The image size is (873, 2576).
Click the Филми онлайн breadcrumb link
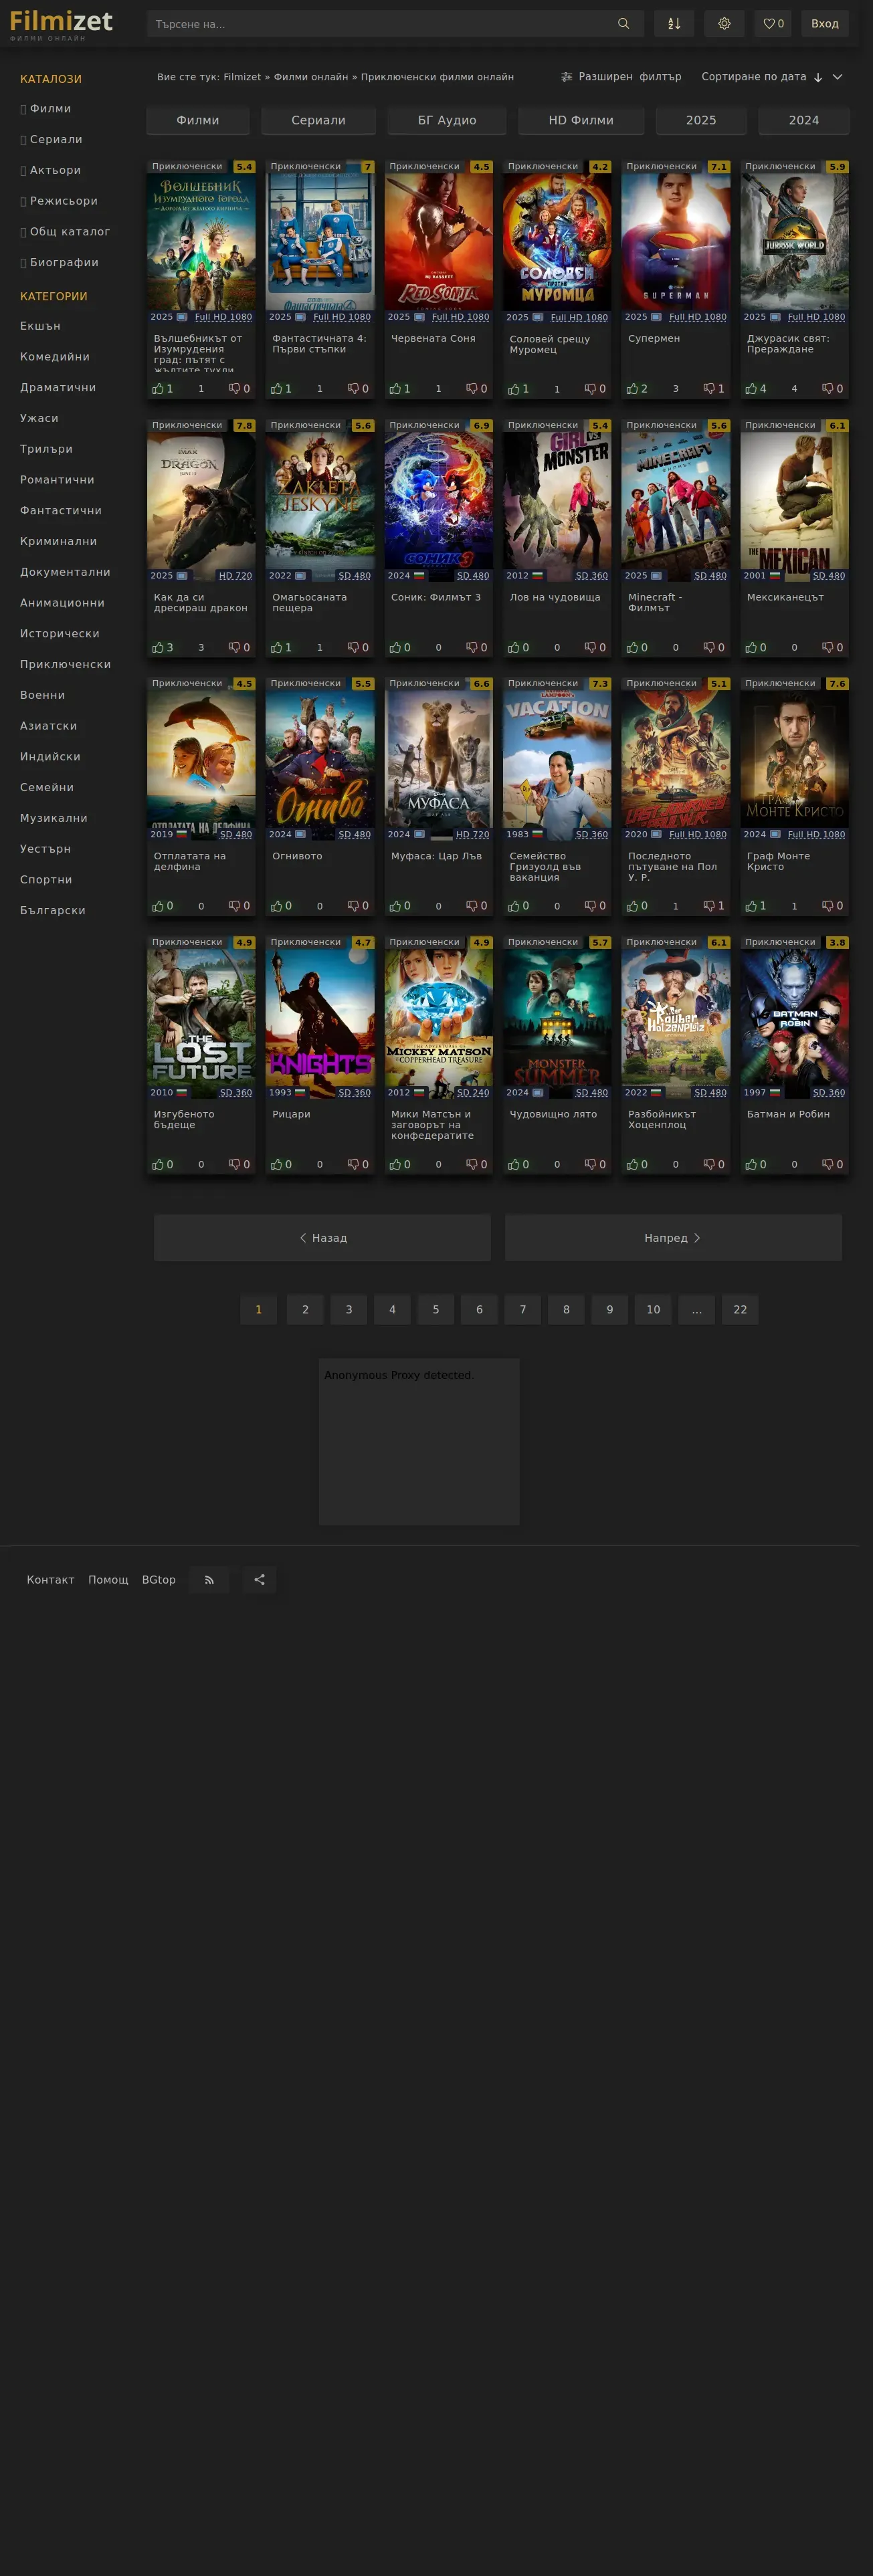311,77
